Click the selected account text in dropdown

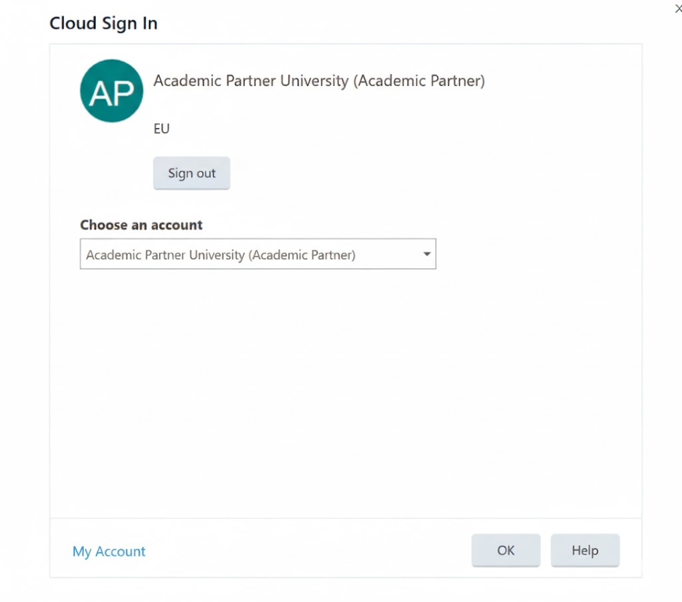(x=220, y=255)
